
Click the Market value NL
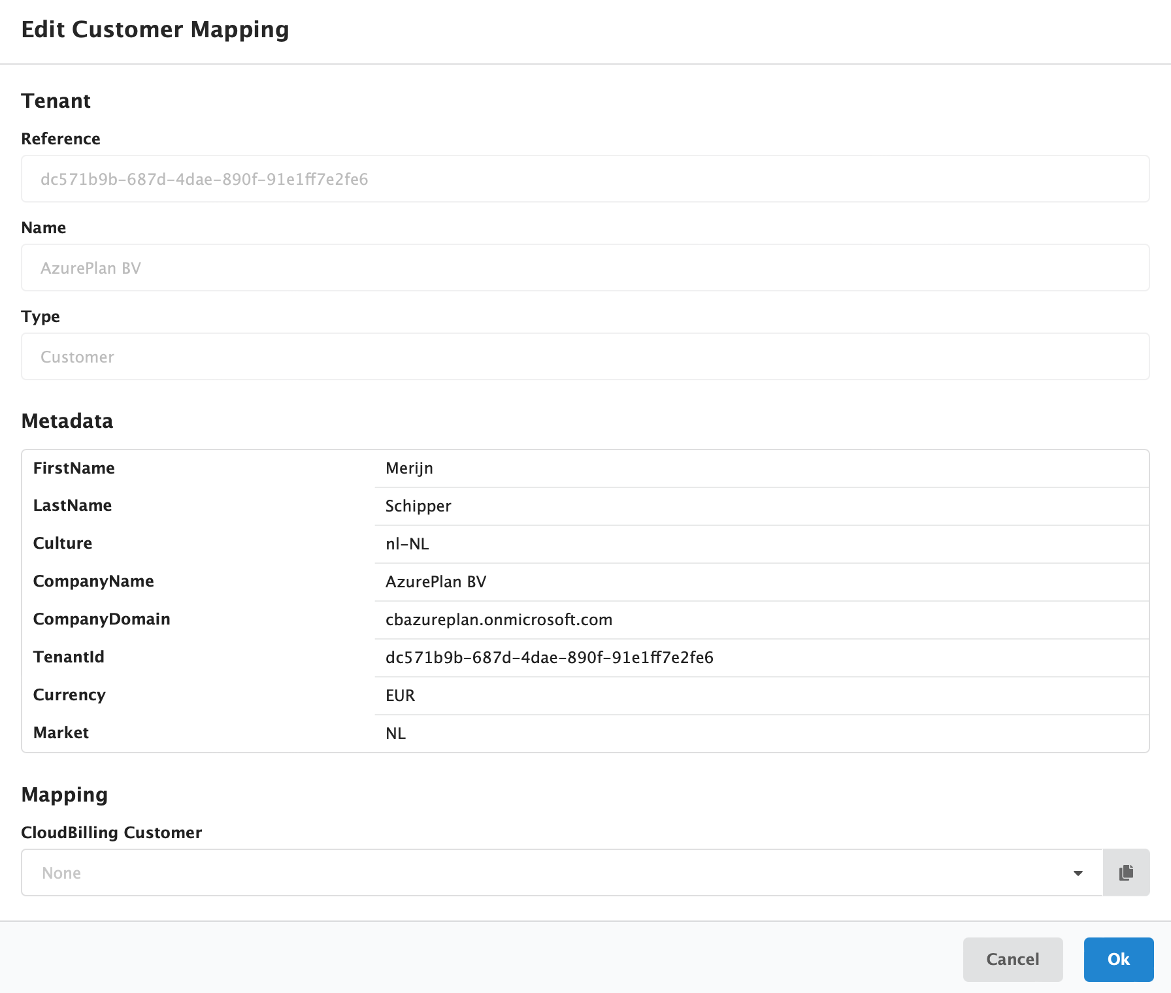[x=395, y=733]
